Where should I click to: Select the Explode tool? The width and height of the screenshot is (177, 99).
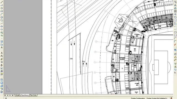(x=175, y=45)
